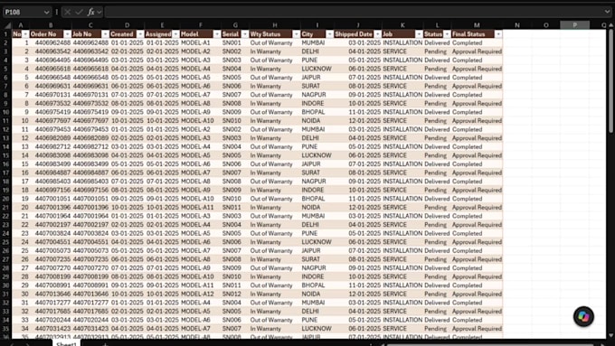The height and width of the screenshot is (346, 615).
Task: Open the Serial column filter dropdown
Action: click(245, 34)
